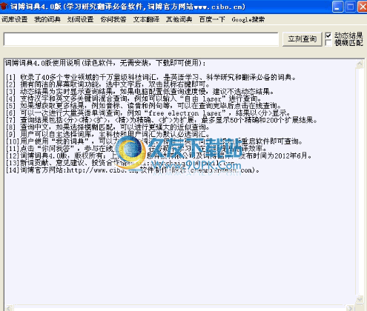The height and width of the screenshot is (311, 367).
Task: Click the vertical scrollbar up arrow
Action: tap(360, 64)
